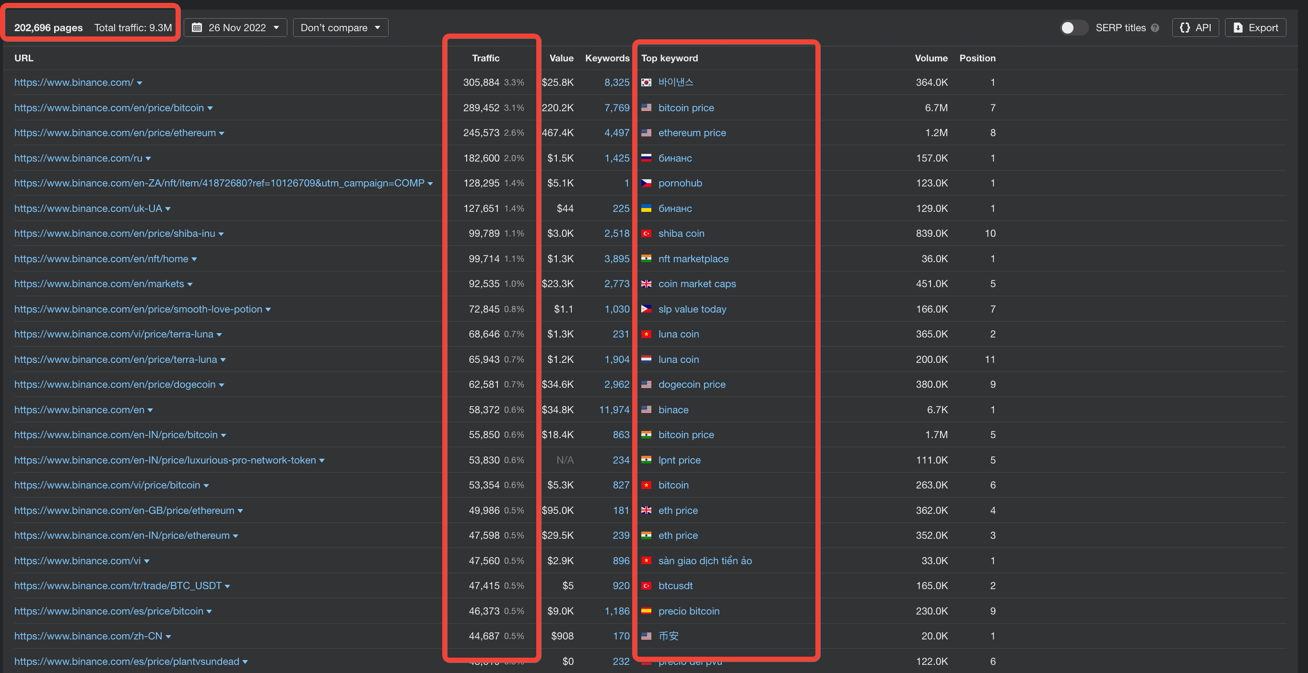
Task: Expand dropdown arrow for en/price/ethereum URL
Action: pyautogui.click(x=222, y=133)
